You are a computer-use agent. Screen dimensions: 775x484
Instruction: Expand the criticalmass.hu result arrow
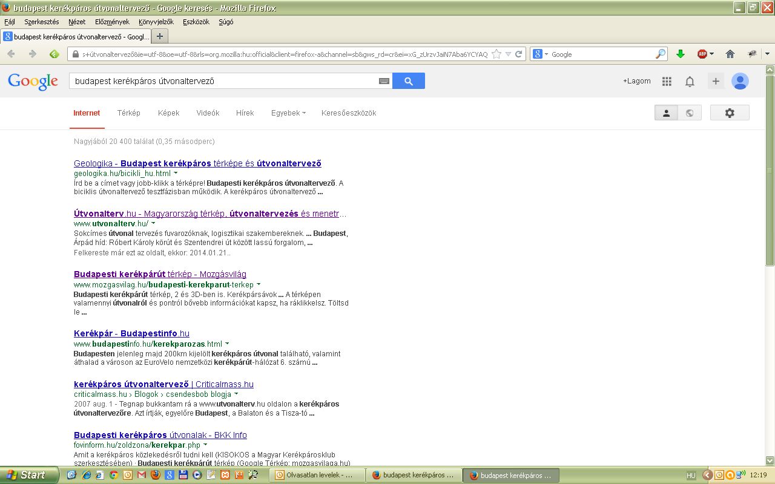pyautogui.click(x=236, y=394)
